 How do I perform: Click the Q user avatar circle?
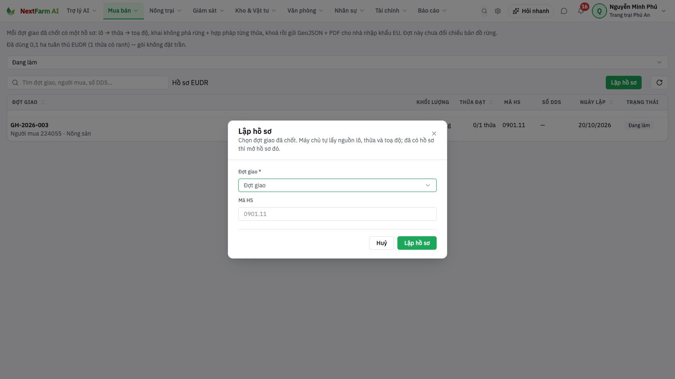click(599, 11)
